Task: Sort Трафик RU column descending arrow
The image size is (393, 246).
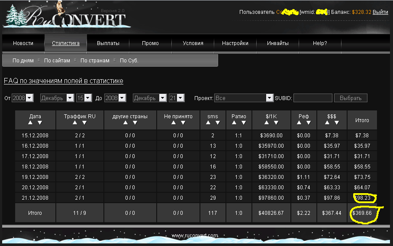Action: [x=84, y=123]
